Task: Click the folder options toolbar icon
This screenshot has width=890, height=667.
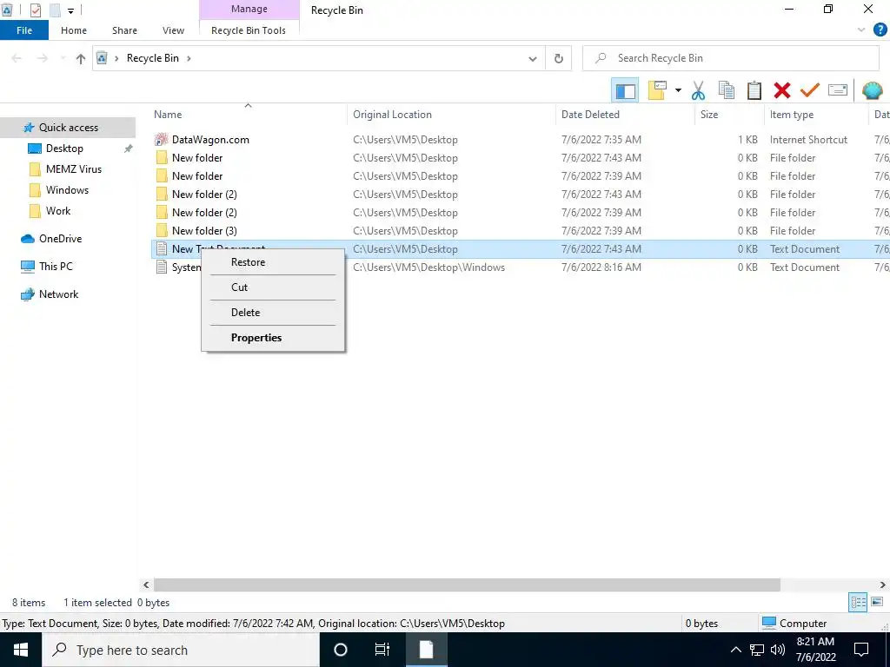Action: point(657,90)
